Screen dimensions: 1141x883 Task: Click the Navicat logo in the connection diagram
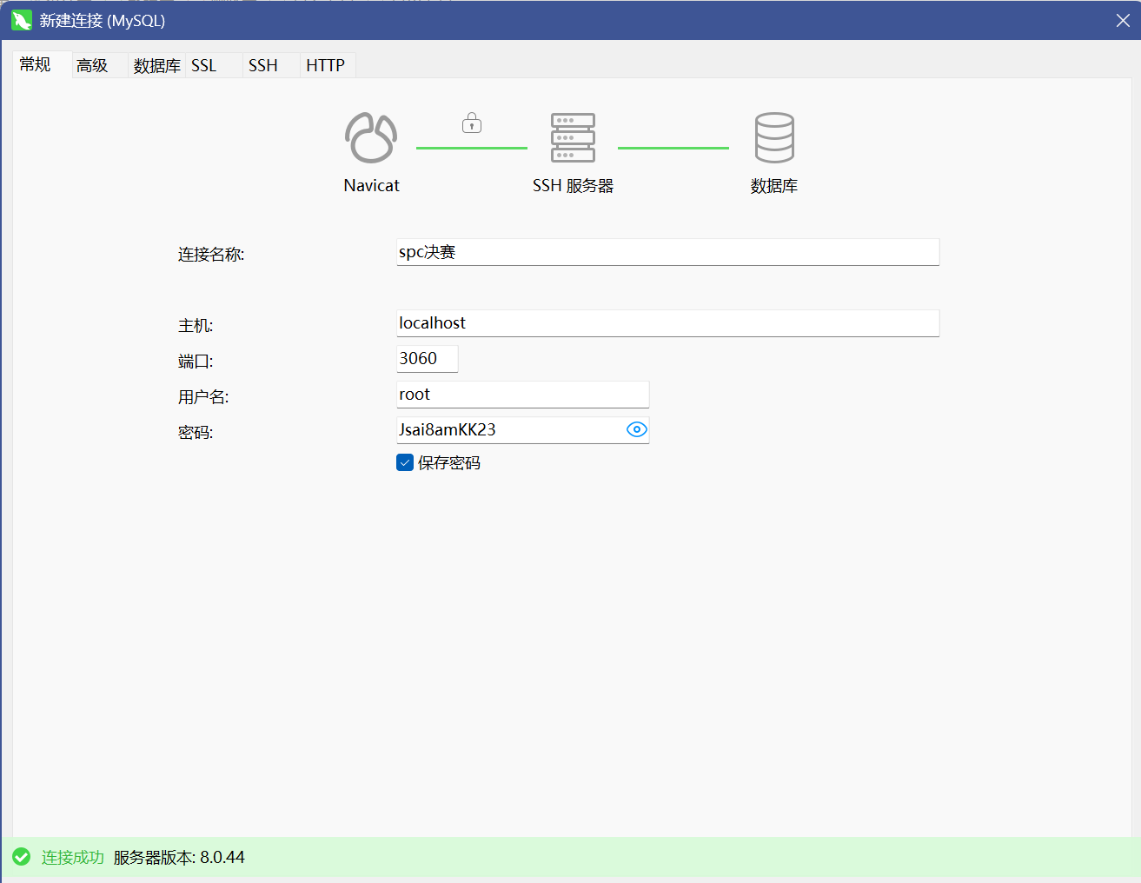(x=371, y=138)
